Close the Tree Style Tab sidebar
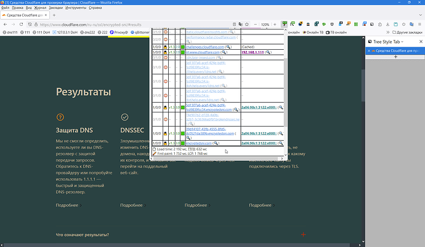Image resolution: width=425 pixels, height=247 pixels. pyautogui.click(x=421, y=42)
